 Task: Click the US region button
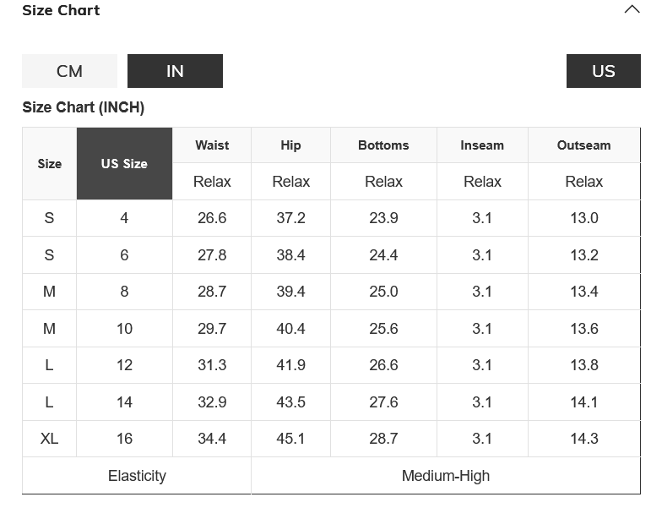pos(603,71)
